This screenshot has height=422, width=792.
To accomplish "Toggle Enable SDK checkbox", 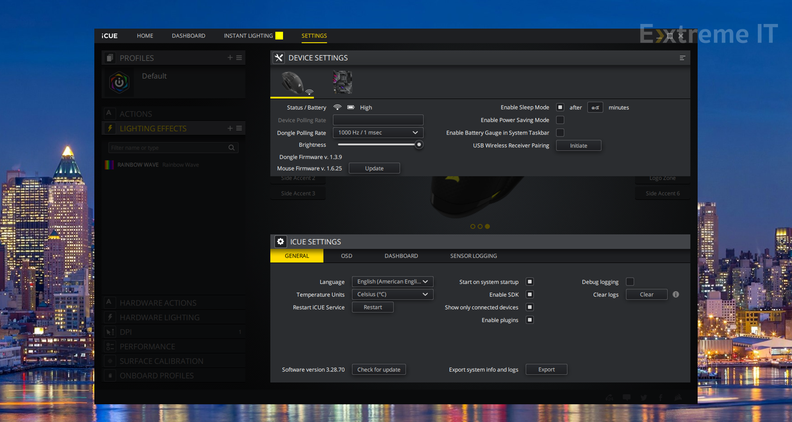I will (530, 294).
